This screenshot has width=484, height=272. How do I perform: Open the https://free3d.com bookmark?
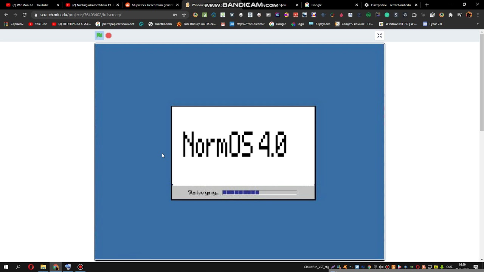(x=247, y=24)
